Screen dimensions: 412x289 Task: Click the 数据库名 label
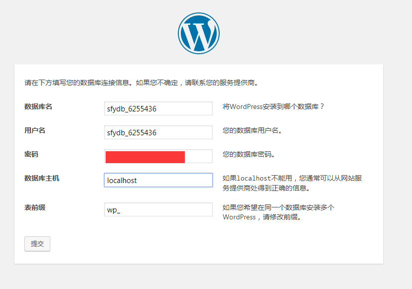coord(38,106)
